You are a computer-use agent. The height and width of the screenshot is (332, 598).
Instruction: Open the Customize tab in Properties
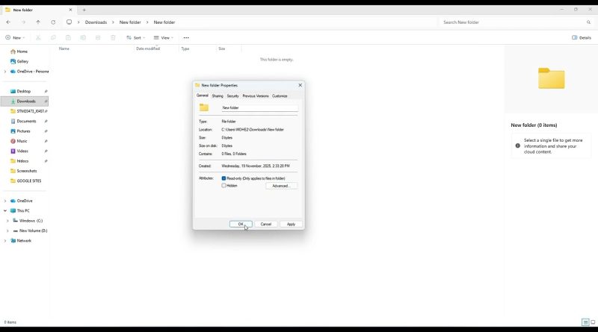pos(280,96)
